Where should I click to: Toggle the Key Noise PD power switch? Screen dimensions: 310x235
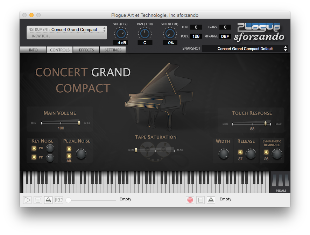click(34, 157)
